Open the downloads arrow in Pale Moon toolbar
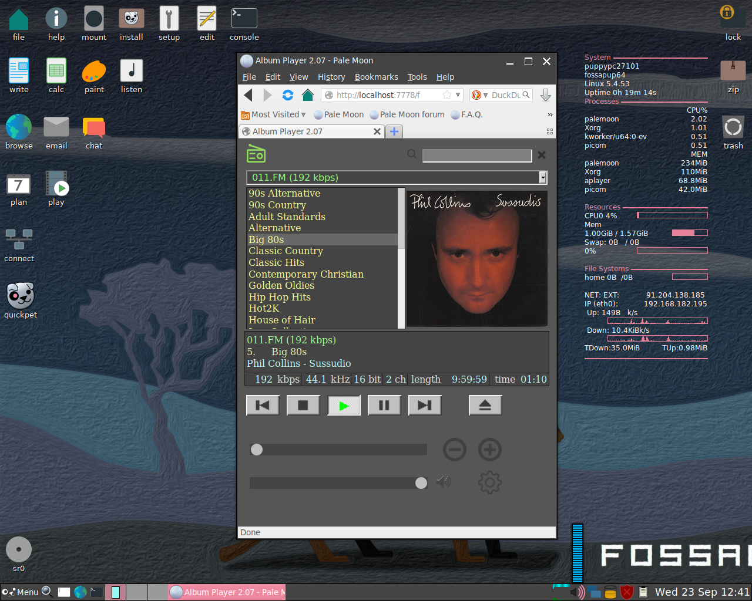 545,95
